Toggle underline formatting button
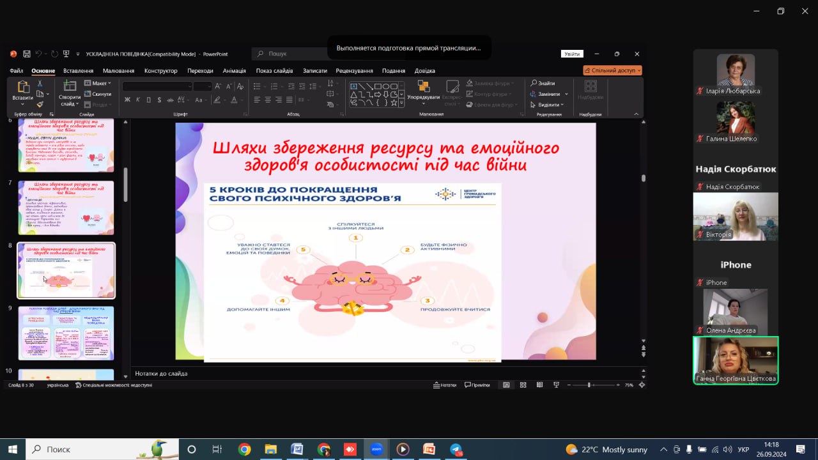The image size is (818, 460). click(x=149, y=100)
